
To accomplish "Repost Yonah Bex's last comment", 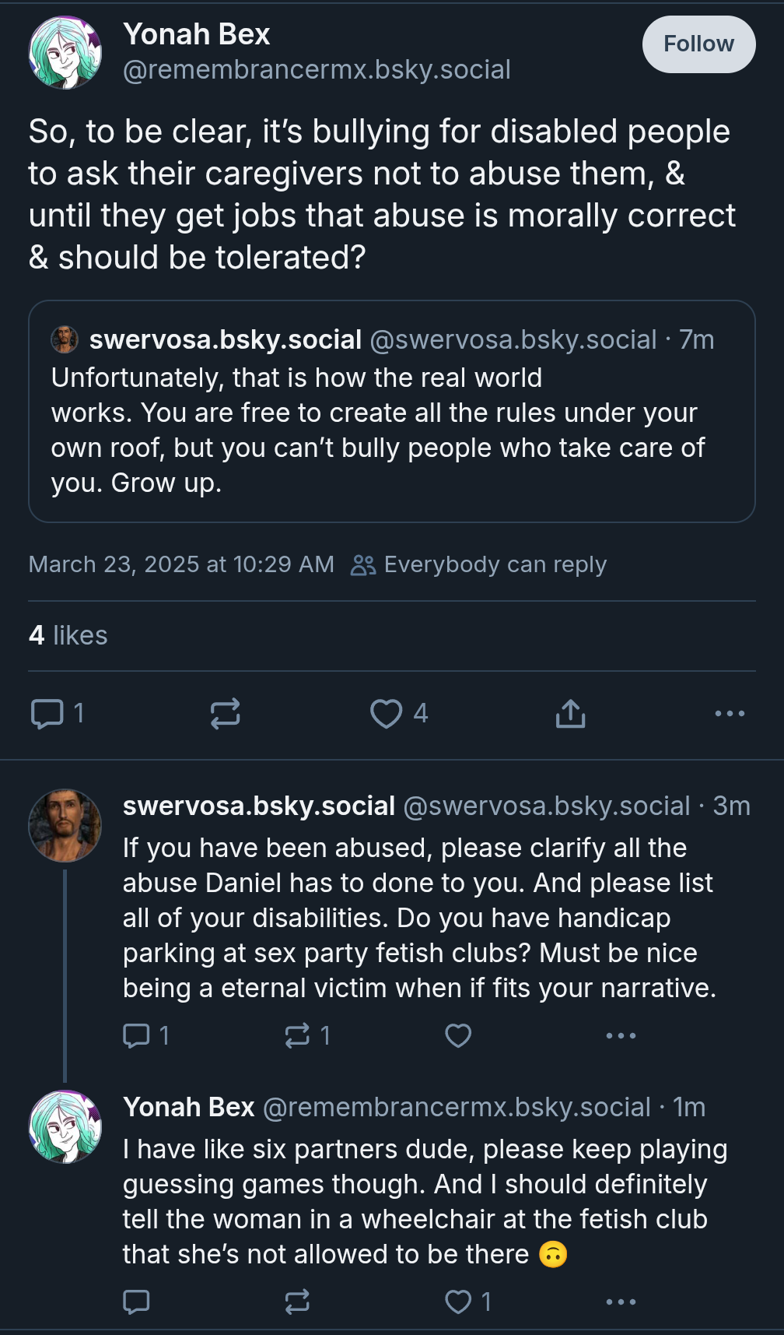I will 297,1302.
